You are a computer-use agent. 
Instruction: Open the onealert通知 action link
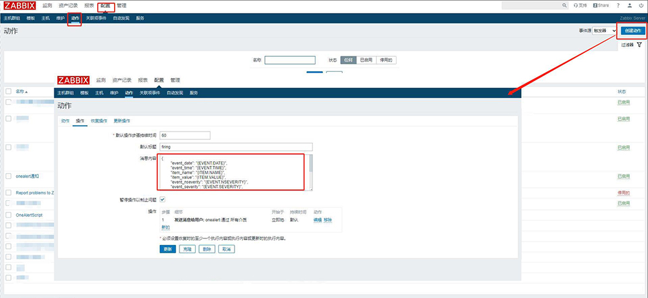[27, 176]
